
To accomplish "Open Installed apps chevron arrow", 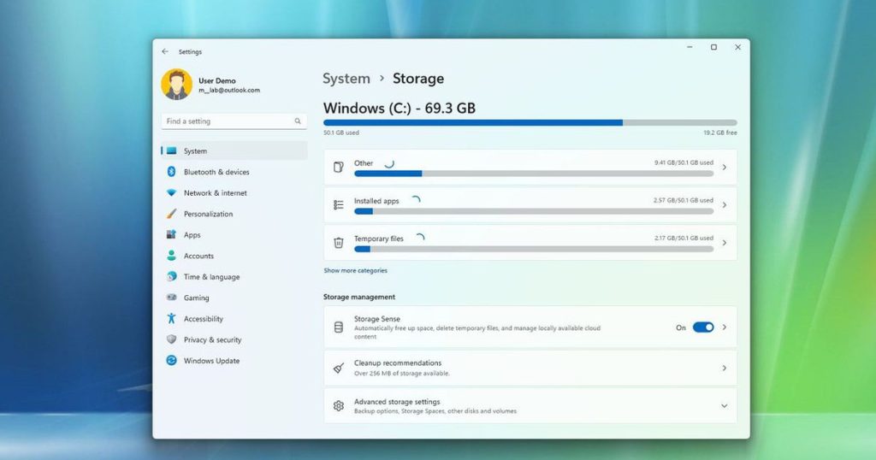I will 724,205.
